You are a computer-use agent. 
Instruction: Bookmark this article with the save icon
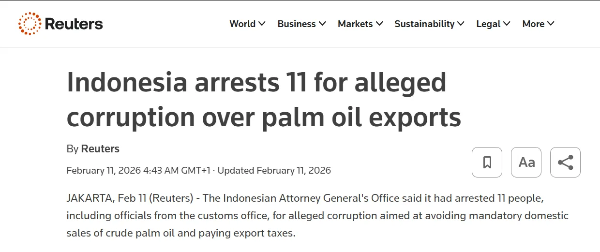click(487, 162)
